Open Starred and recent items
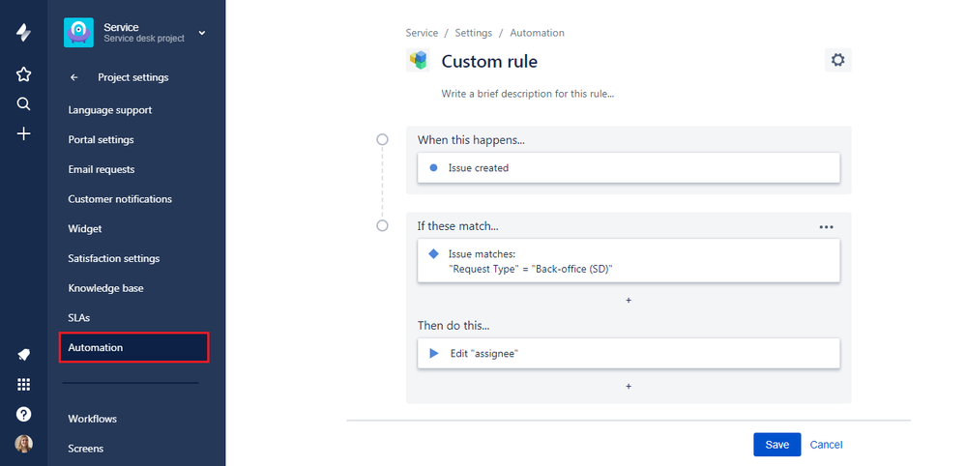Viewport: 966px width, 466px height. click(x=24, y=74)
